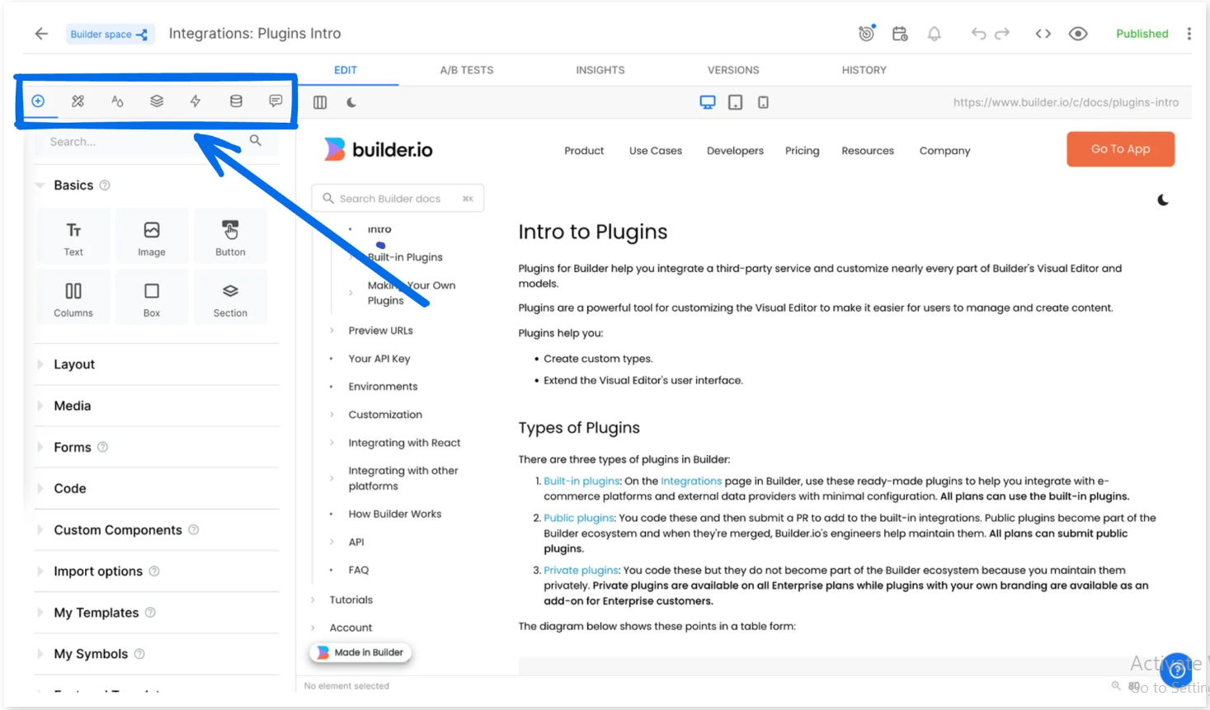The width and height of the screenshot is (1210, 710).
Task: Open Preview URLs docs item
Action: (380, 331)
